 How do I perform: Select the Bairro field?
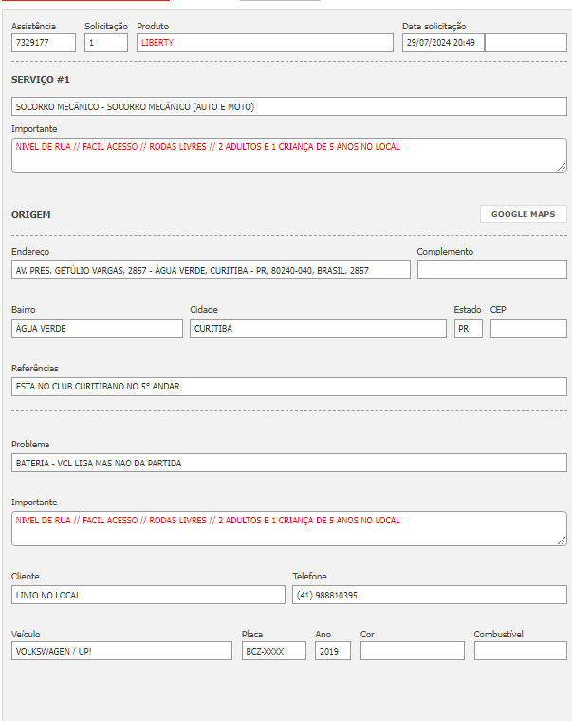click(97, 329)
